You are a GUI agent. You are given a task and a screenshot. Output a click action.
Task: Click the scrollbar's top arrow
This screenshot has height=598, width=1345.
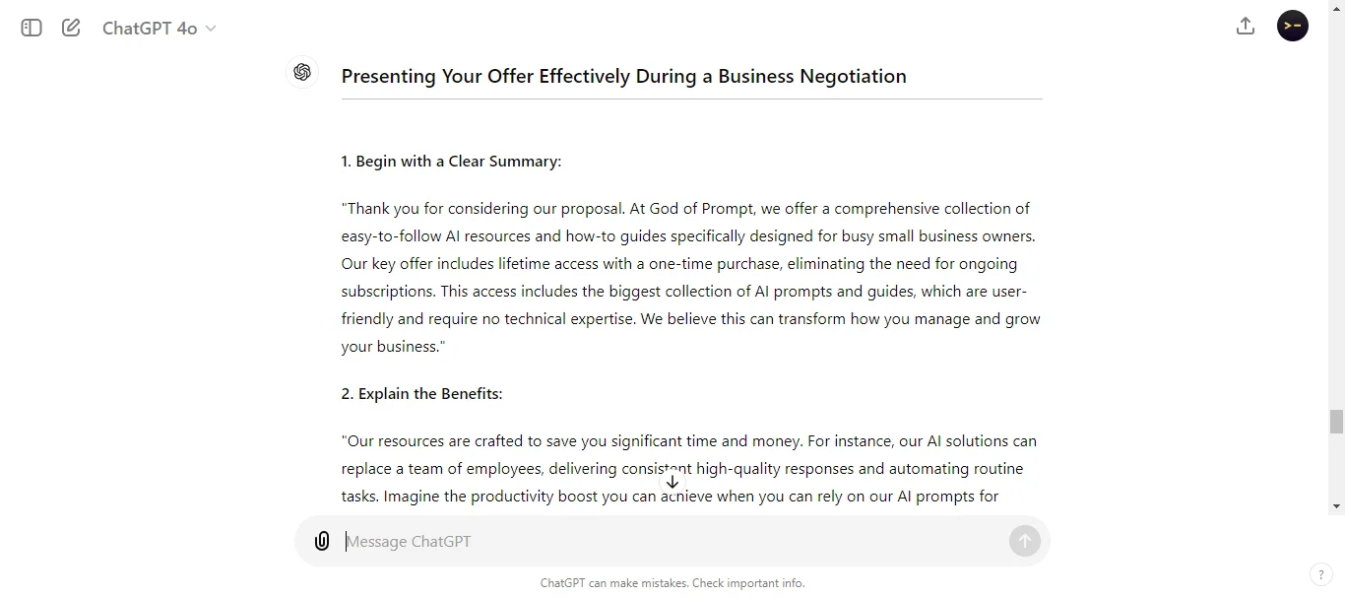(1336, 8)
